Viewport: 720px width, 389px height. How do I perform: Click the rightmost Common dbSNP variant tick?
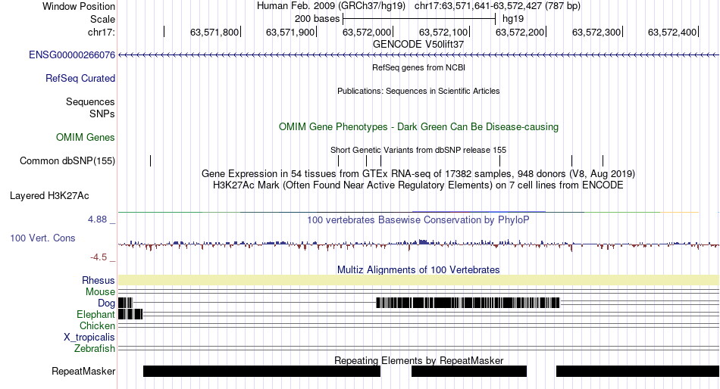tap(603, 161)
